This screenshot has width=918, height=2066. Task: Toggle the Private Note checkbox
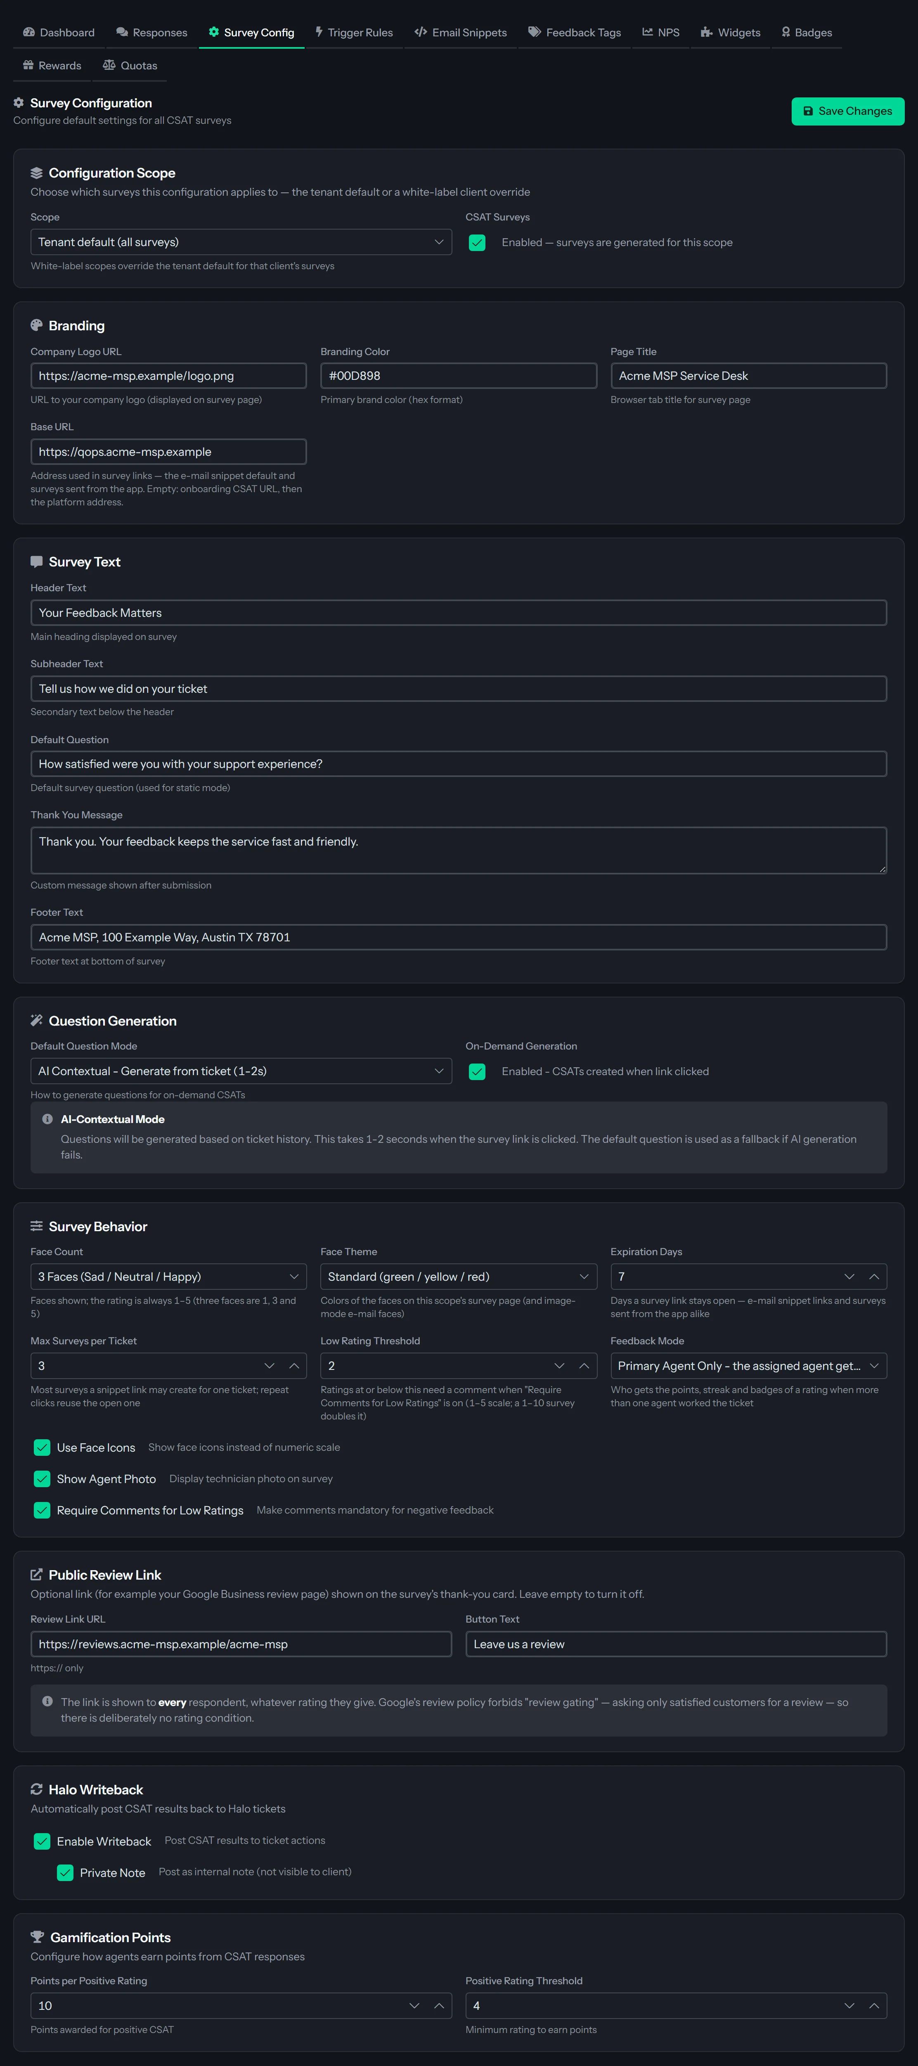(x=65, y=1873)
